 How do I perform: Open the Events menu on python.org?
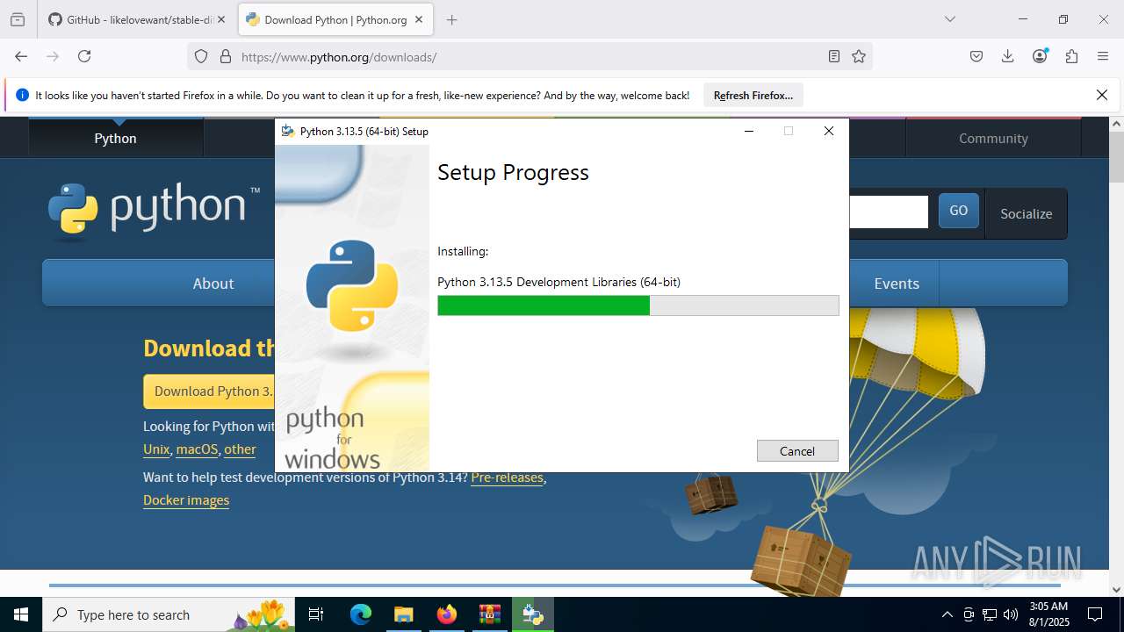[x=897, y=284]
